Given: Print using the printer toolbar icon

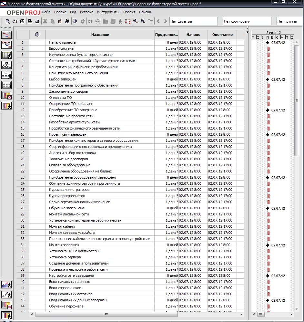Looking at the screenshot, I should tap(30, 21).
